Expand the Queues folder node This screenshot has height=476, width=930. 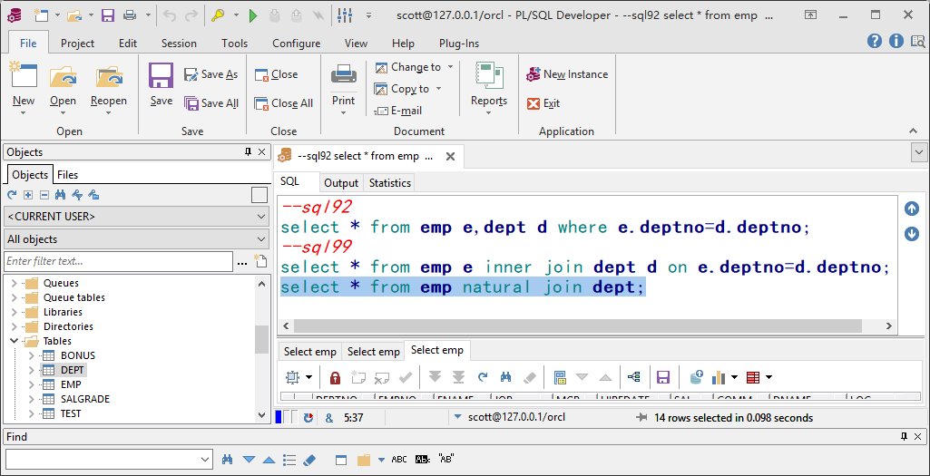[x=14, y=284]
